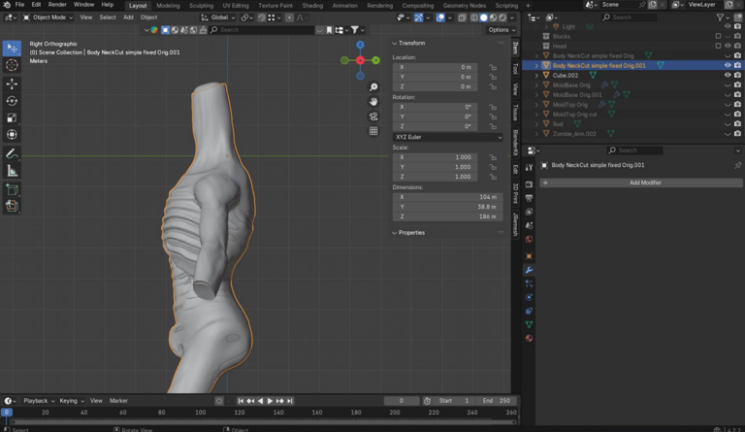Pick the Measure tool

point(12,171)
